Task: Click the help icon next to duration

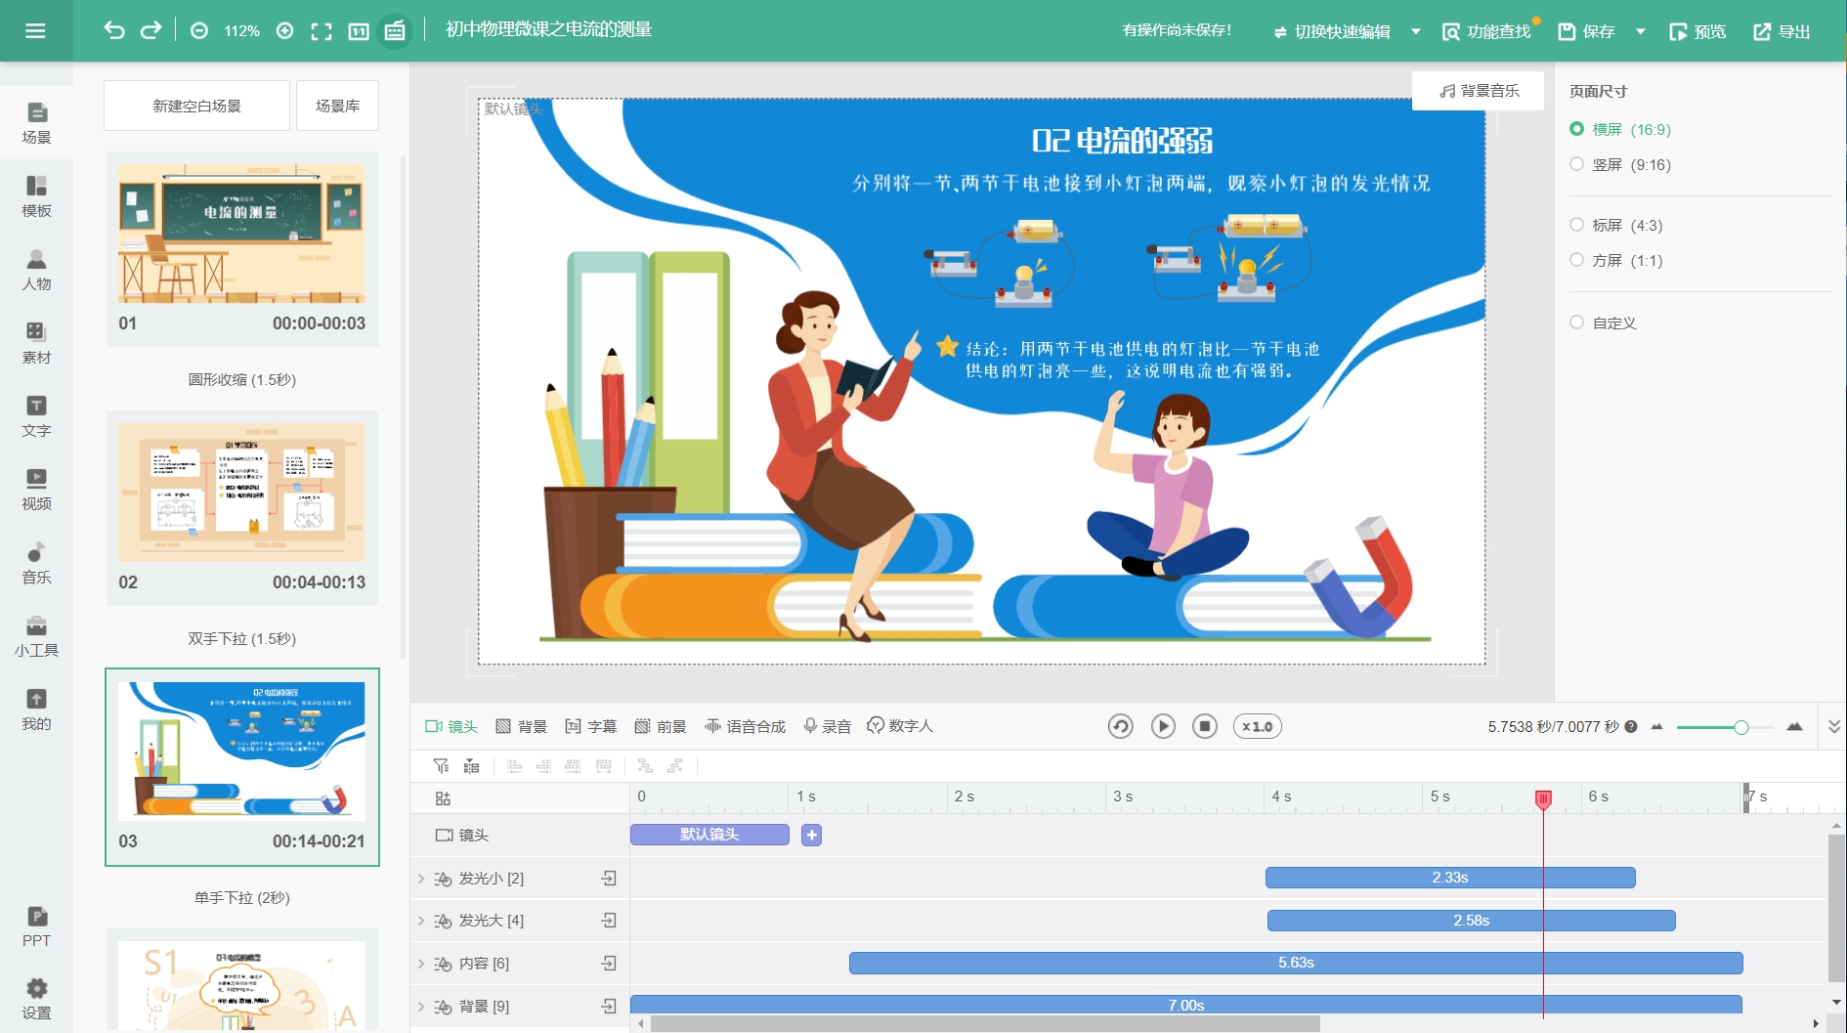Action: coord(1631,726)
